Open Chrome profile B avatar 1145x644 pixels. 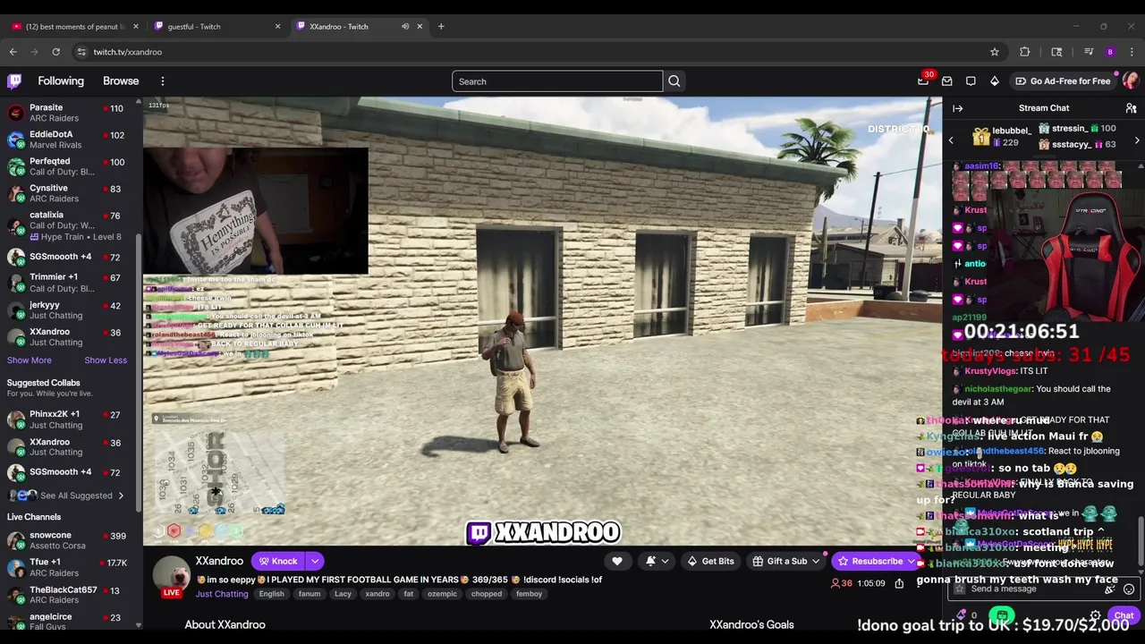[1110, 52]
